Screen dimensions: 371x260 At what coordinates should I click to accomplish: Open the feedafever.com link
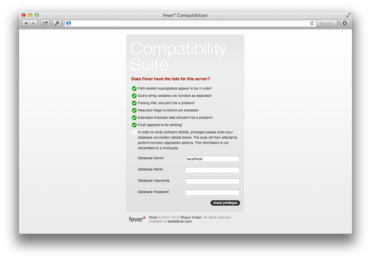[x=180, y=222]
